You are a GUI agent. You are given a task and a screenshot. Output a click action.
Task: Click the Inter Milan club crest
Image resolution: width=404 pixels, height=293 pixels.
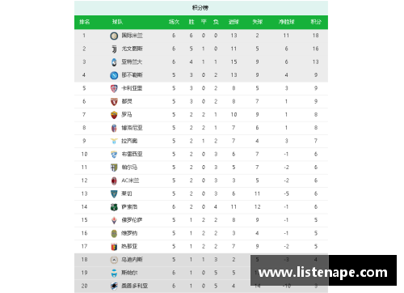pos(114,36)
